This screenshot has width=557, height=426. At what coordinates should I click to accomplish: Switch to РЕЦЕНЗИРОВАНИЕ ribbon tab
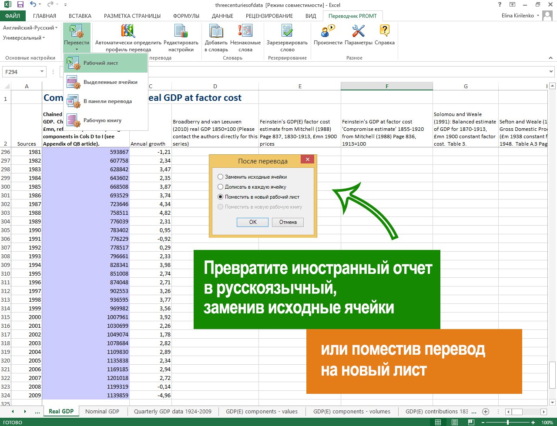(269, 16)
